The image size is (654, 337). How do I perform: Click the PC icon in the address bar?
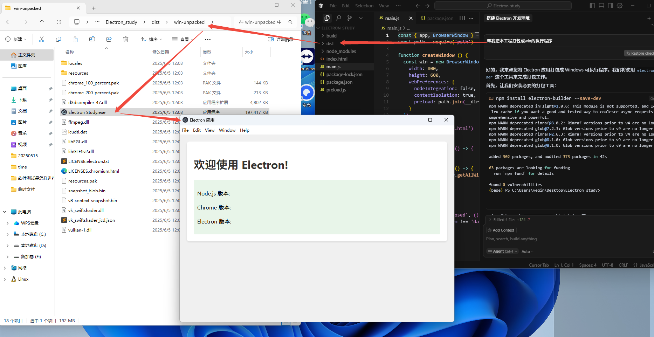point(77,22)
